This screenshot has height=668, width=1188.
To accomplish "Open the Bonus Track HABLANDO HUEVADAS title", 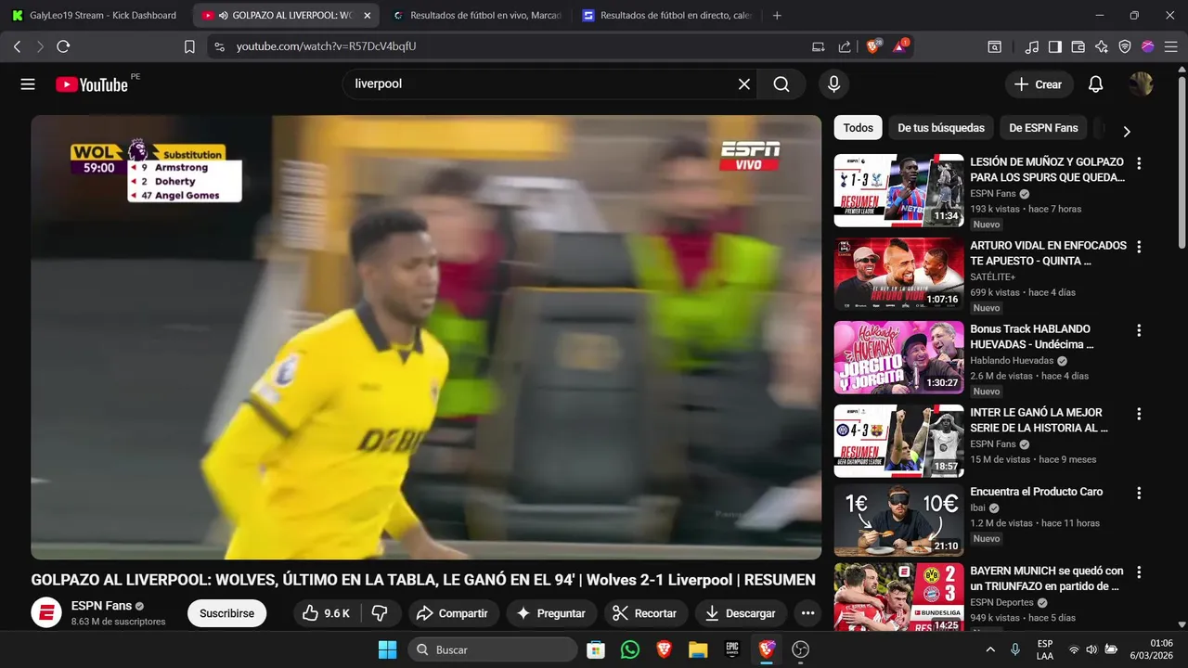I will point(1032,337).
